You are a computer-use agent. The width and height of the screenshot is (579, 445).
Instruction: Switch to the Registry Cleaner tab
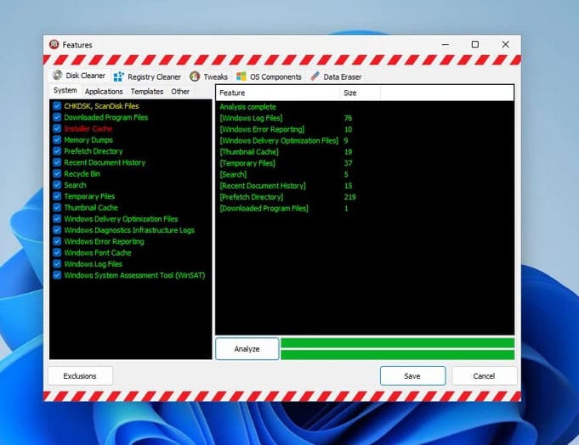pyautogui.click(x=147, y=76)
